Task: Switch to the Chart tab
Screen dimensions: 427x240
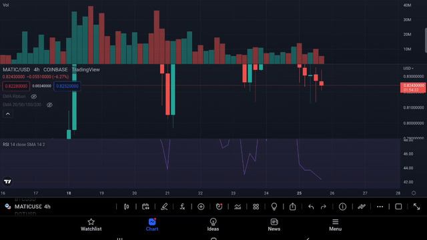Action: pos(152,225)
